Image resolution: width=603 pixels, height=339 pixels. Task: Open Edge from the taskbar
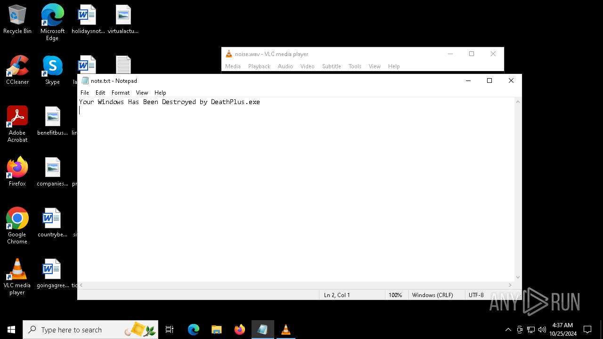(194, 330)
